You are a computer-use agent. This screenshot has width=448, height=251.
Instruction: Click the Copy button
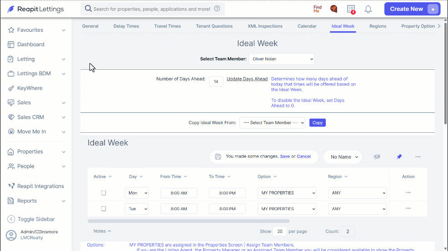(318, 122)
